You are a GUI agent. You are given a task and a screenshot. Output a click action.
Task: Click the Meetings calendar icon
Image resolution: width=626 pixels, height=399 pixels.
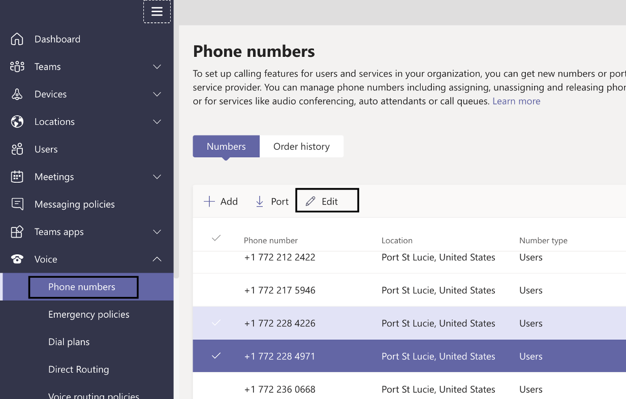tap(17, 176)
